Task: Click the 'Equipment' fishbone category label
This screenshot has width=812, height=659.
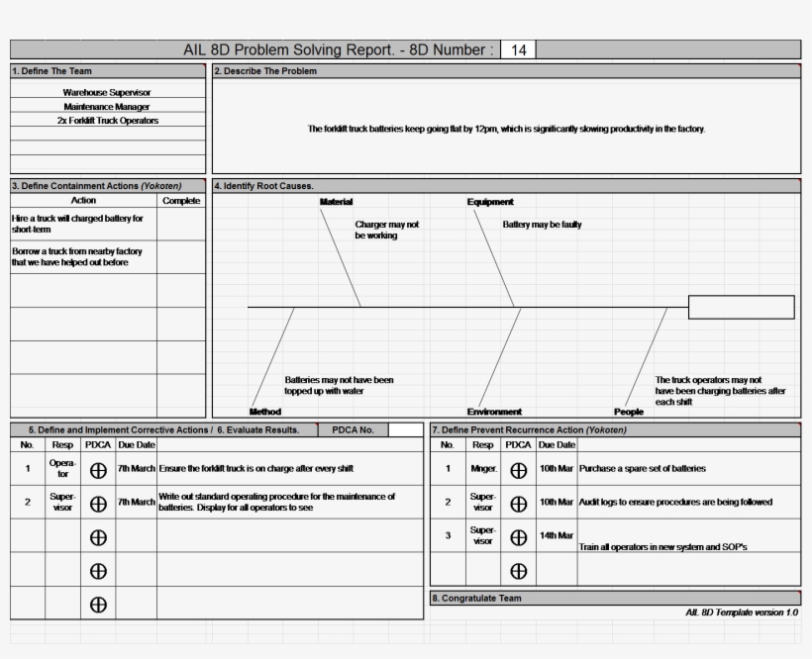Action: point(490,202)
